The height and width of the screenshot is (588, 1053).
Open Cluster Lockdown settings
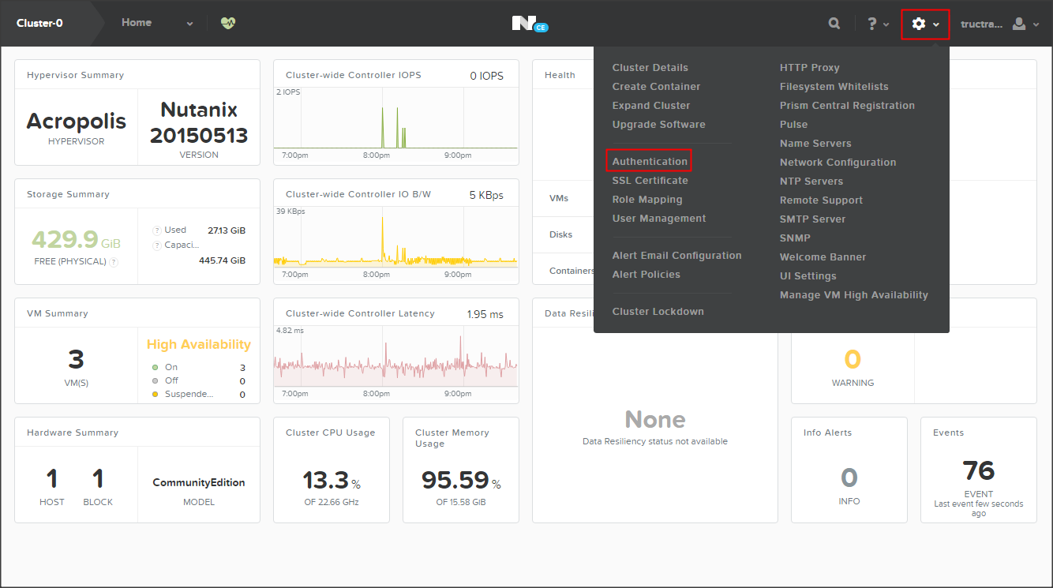[x=658, y=312]
